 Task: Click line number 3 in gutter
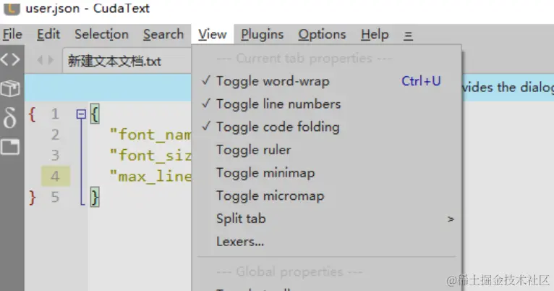click(55, 155)
